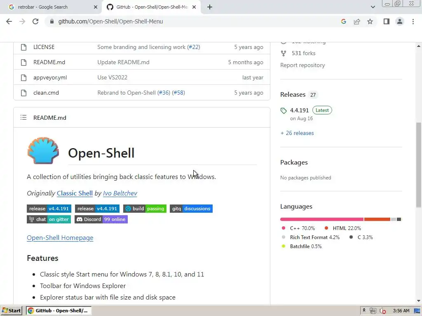Click Batchfile 0.5% language entry

301,246
